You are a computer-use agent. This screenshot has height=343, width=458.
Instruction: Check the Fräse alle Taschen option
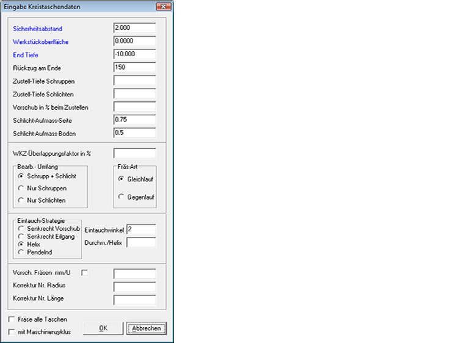(12, 319)
